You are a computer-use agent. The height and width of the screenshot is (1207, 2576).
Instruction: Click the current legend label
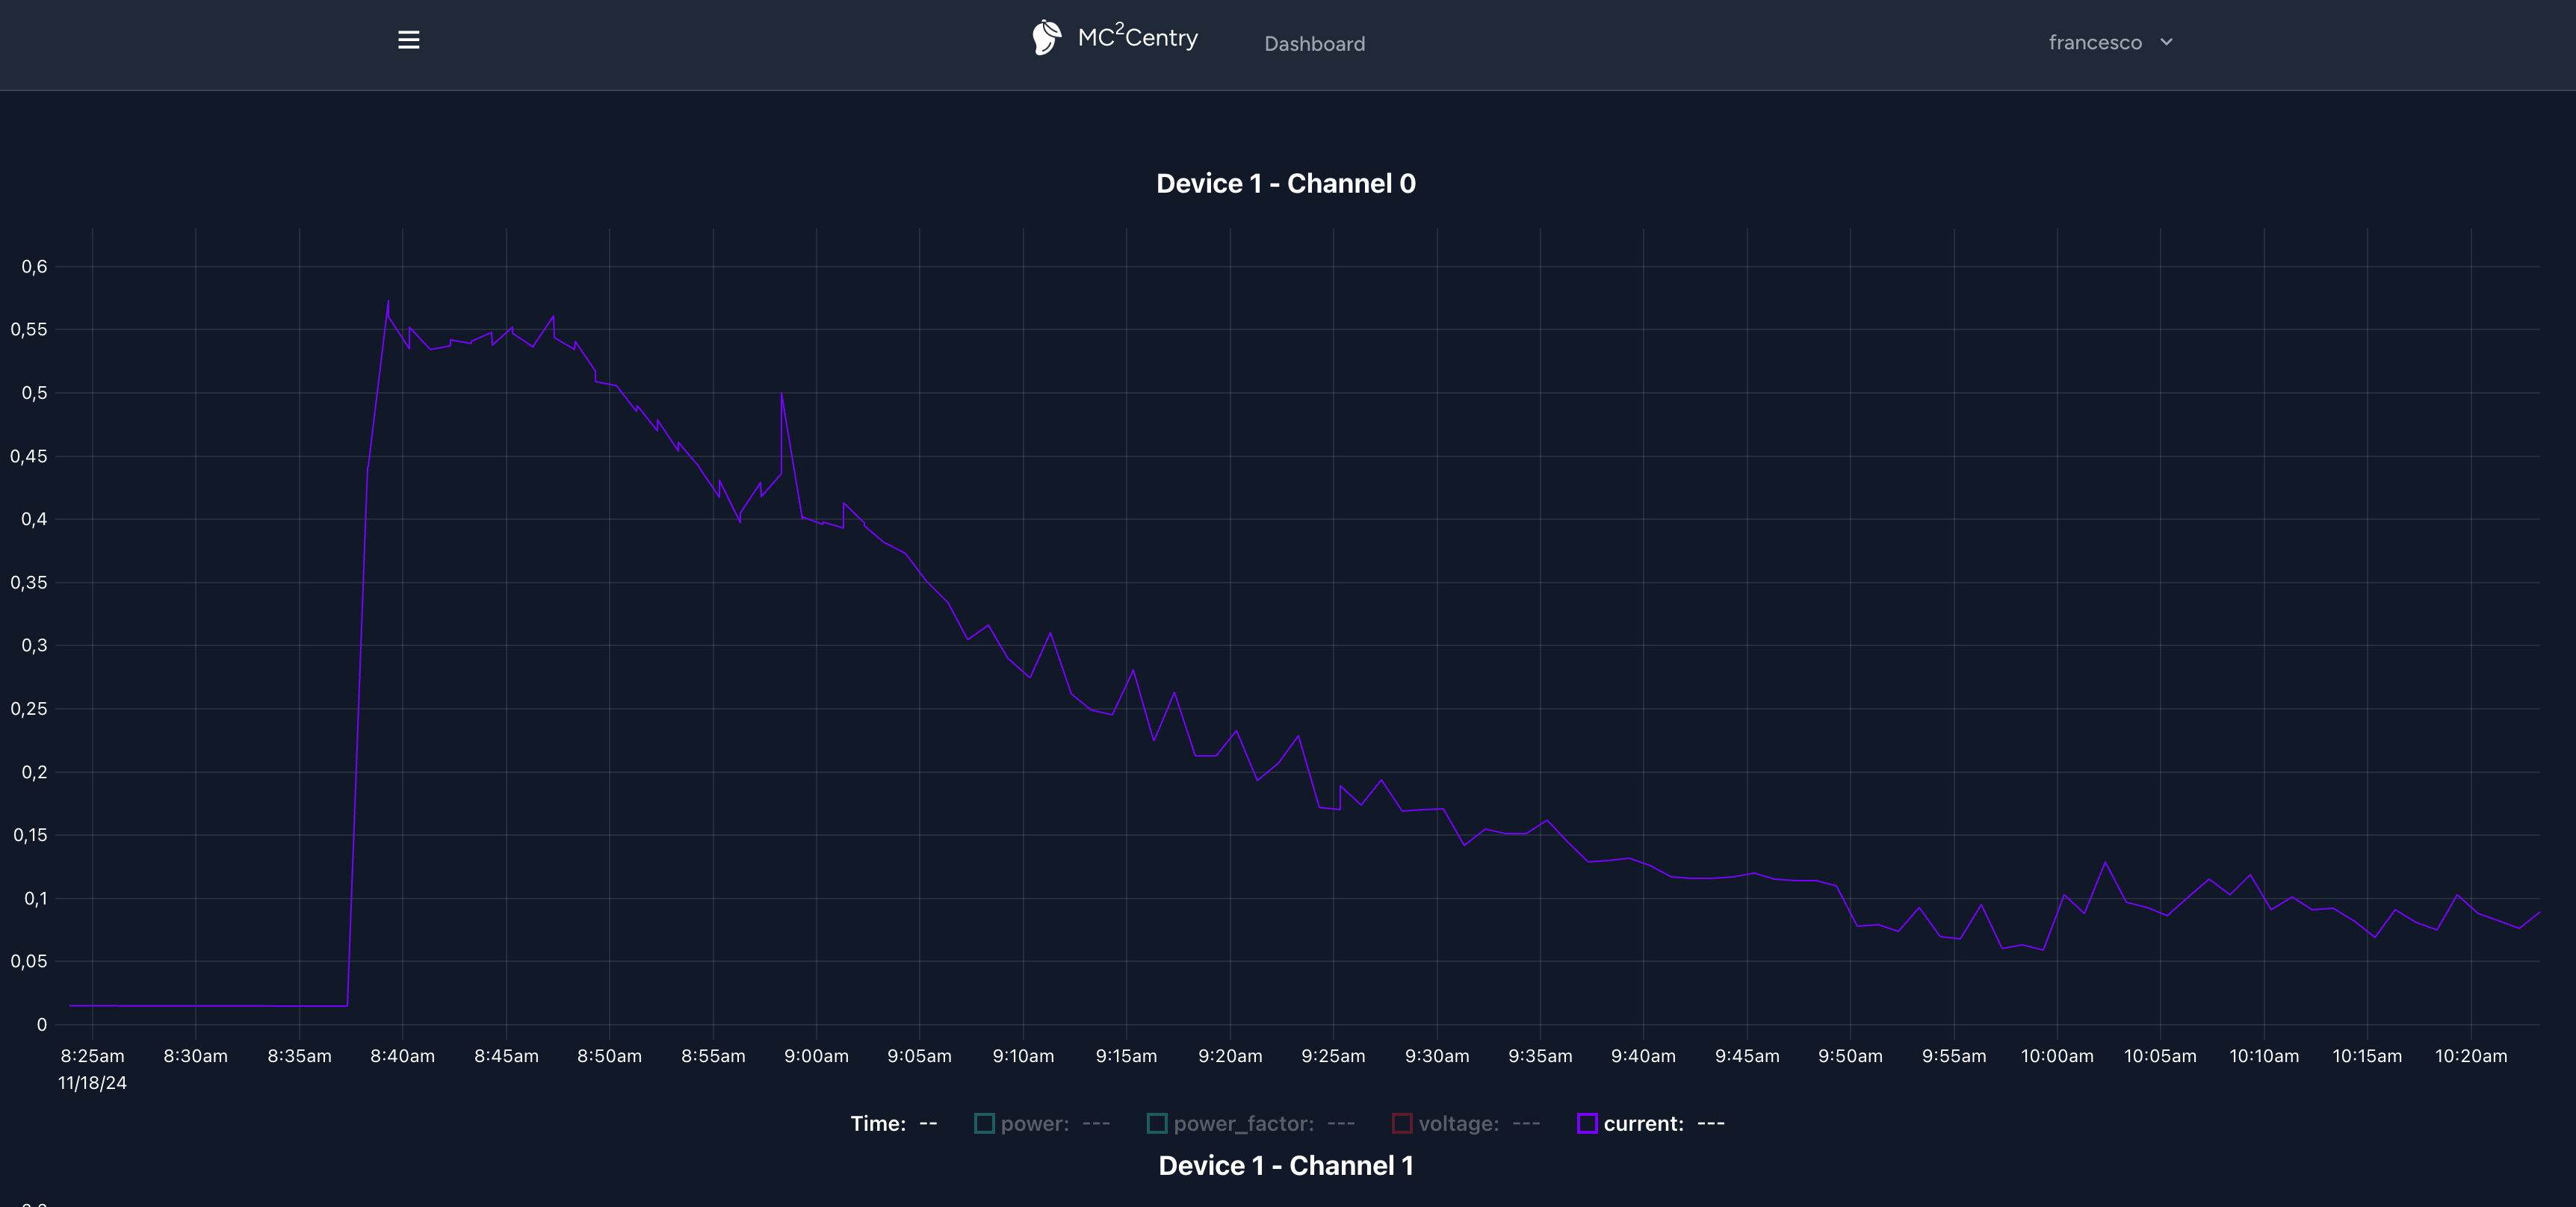tap(1644, 1124)
